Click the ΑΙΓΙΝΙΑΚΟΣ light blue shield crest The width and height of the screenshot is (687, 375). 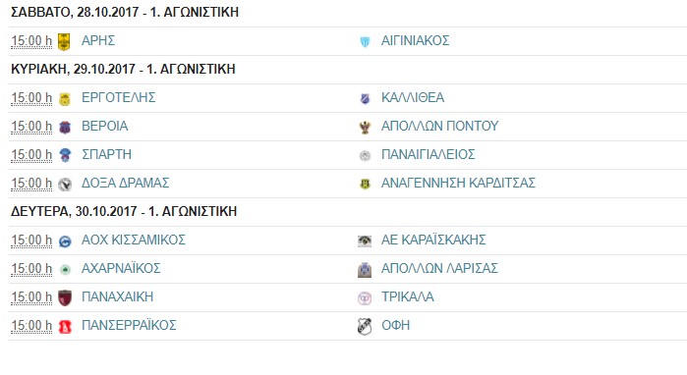click(x=365, y=42)
